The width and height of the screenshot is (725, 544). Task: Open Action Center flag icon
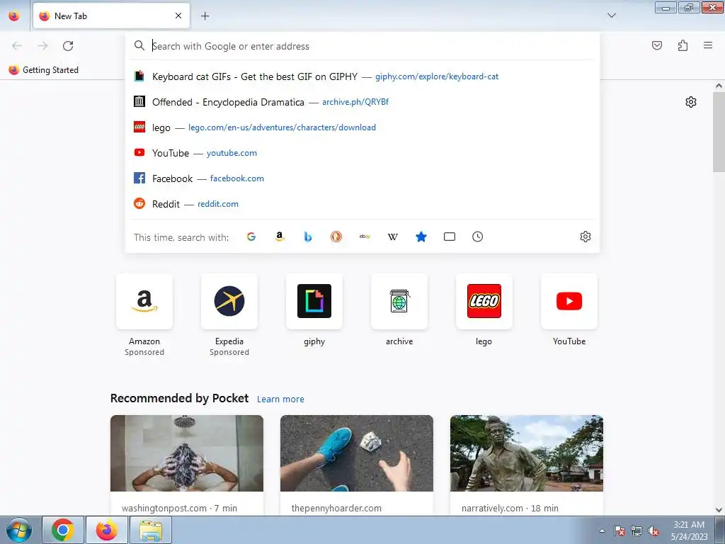(x=620, y=531)
